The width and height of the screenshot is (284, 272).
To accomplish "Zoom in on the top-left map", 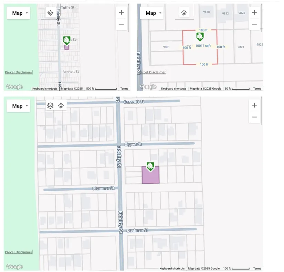I will coord(121,12).
